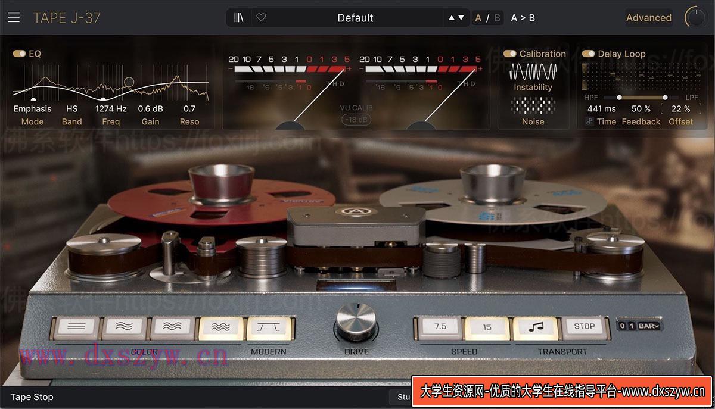Click the EQ Gain value 0.6 dB
The width and height of the screenshot is (715, 409).
150,109
